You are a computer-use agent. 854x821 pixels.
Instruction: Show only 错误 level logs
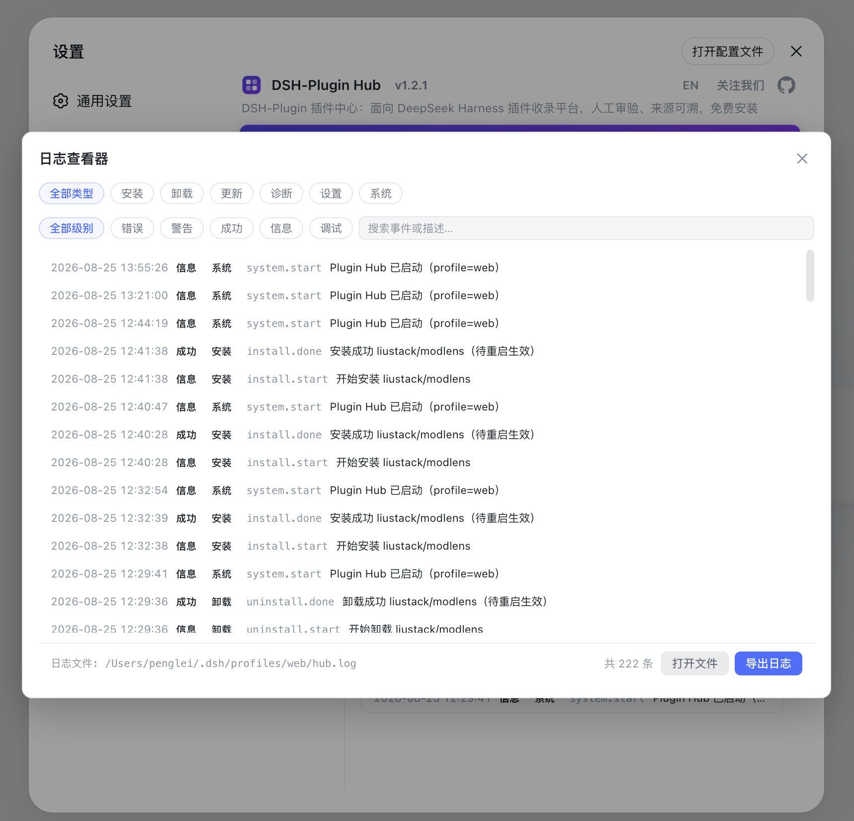pyautogui.click(x=132, y=228)
